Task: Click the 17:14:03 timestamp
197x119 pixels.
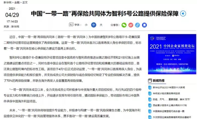Action: coord(12,22)
